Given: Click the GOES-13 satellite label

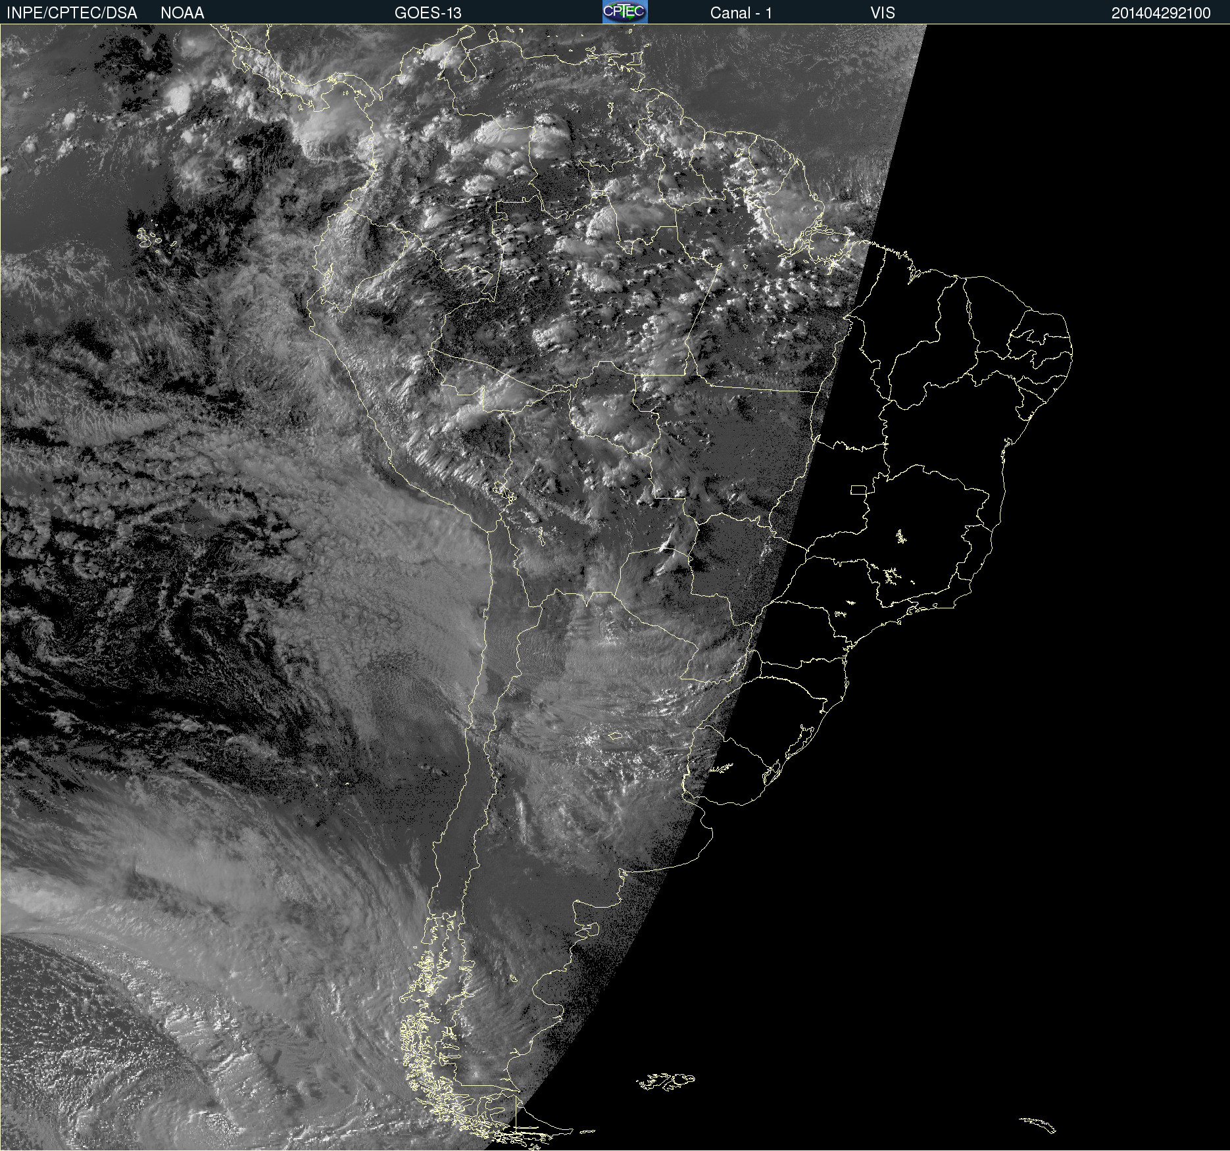Looking at the screenshot, I should (x=428, y=13).
